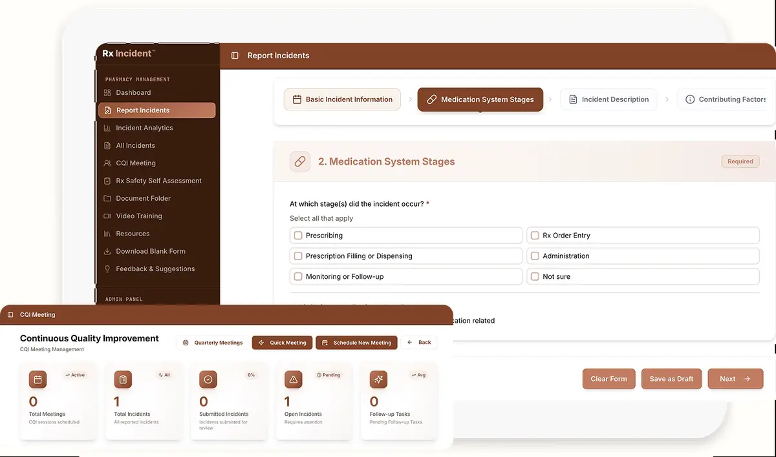Click the warning triangle icon on Open Incidents card

coord(294,380)
